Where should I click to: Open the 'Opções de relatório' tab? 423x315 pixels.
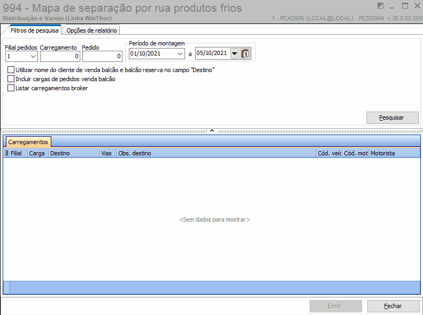tap(91, 30)
